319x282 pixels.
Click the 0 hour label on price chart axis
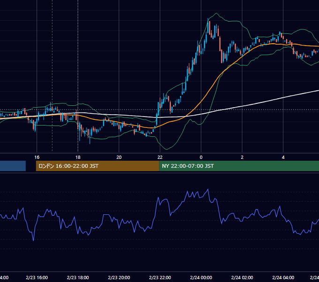(x=201, y=157)
